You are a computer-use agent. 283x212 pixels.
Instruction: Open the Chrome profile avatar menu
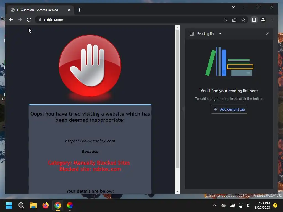tap(263, 20)
